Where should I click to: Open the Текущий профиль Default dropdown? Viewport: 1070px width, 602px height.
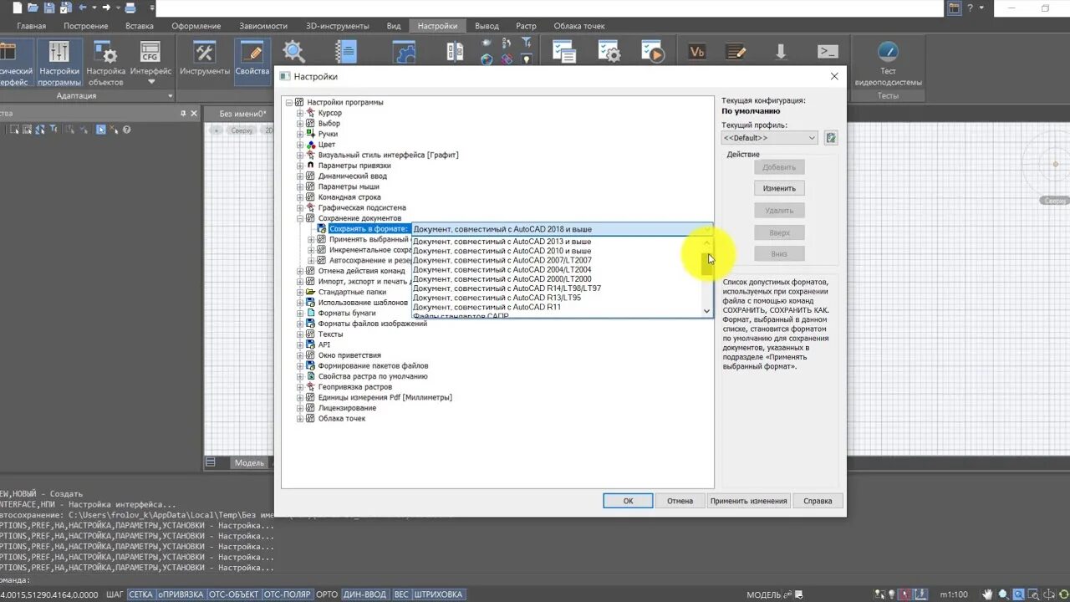769,138
